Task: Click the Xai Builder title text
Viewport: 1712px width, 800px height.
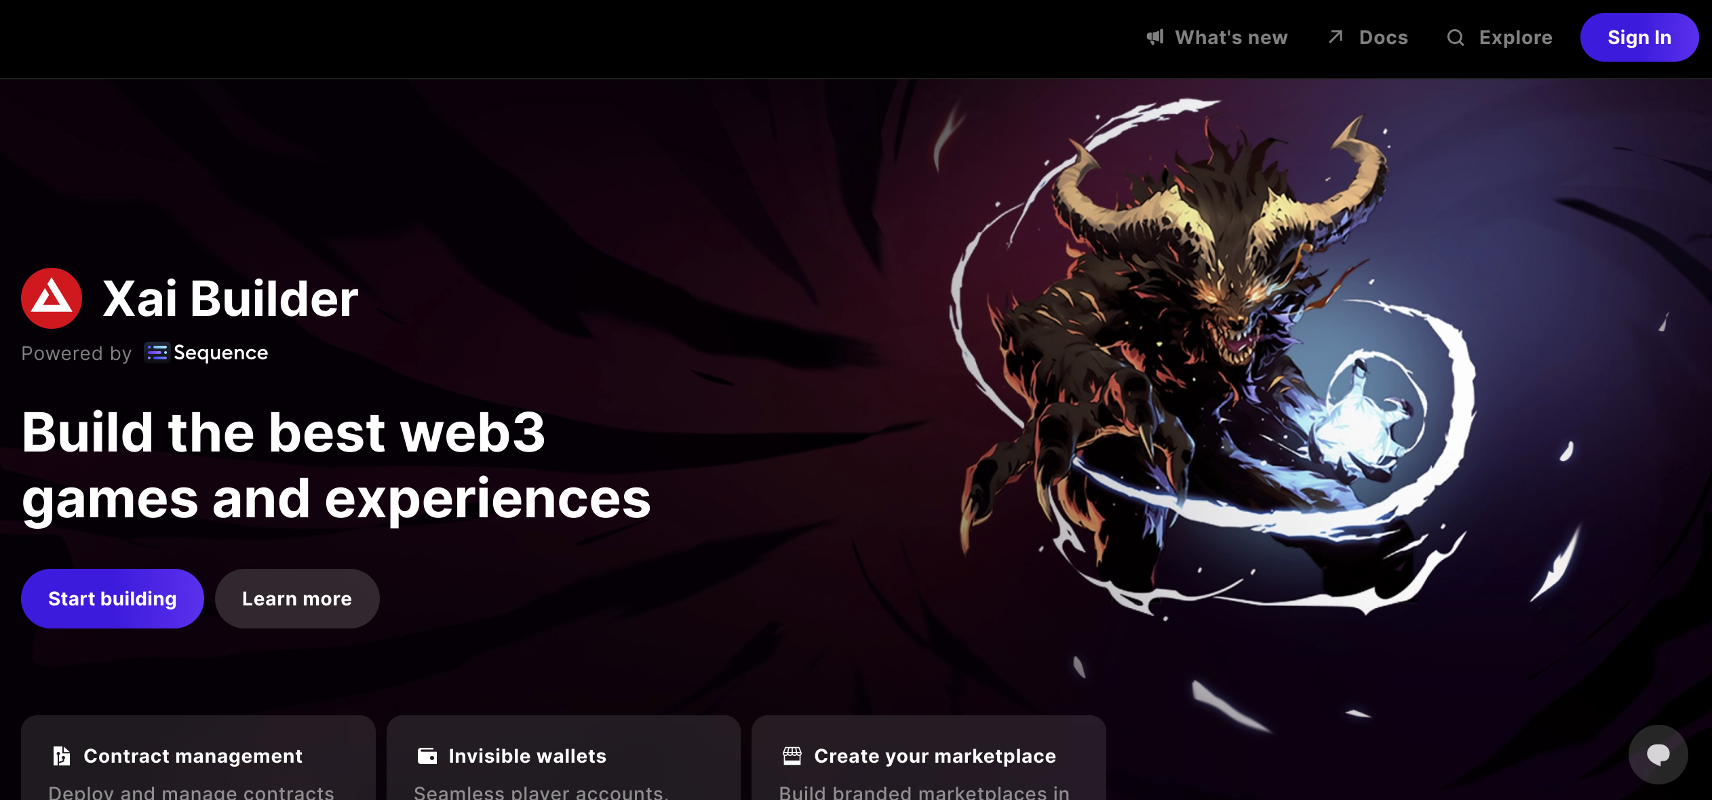Action: pyautogui.click(x=231, y=298)
